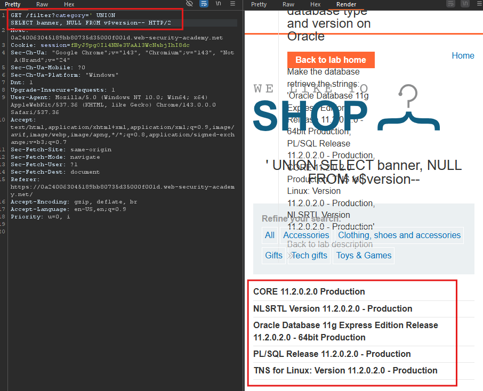The height and width of the screenshot is (391, 483).
Task: Click the GET /filter?category= request line
Action: [63, 15]
